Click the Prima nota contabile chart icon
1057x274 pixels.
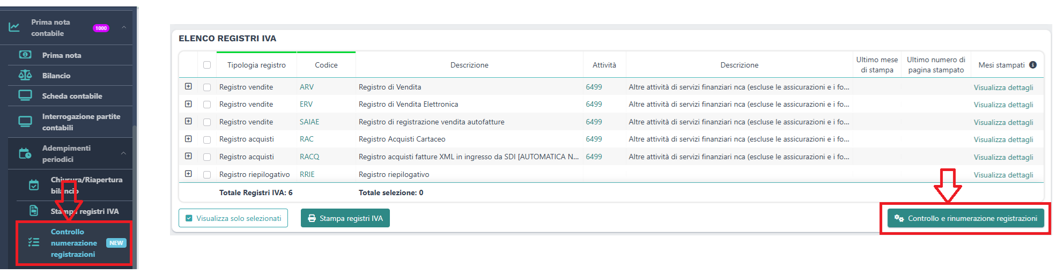point(14,27)
